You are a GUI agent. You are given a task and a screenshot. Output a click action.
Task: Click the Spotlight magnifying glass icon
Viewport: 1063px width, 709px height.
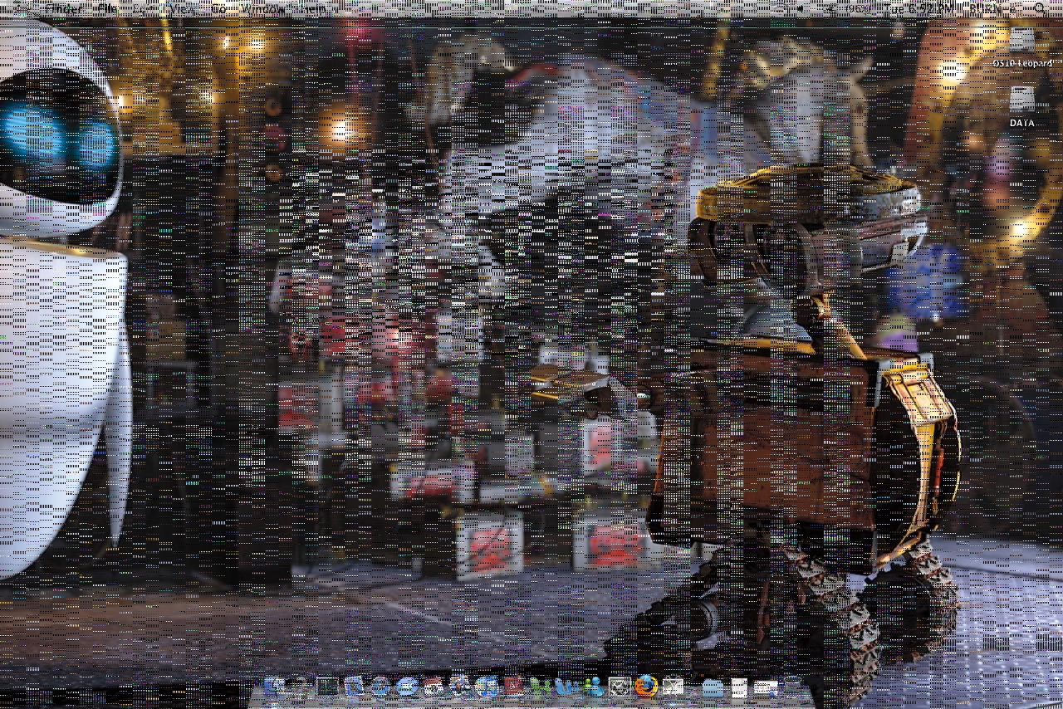[x=1040, y=8]
